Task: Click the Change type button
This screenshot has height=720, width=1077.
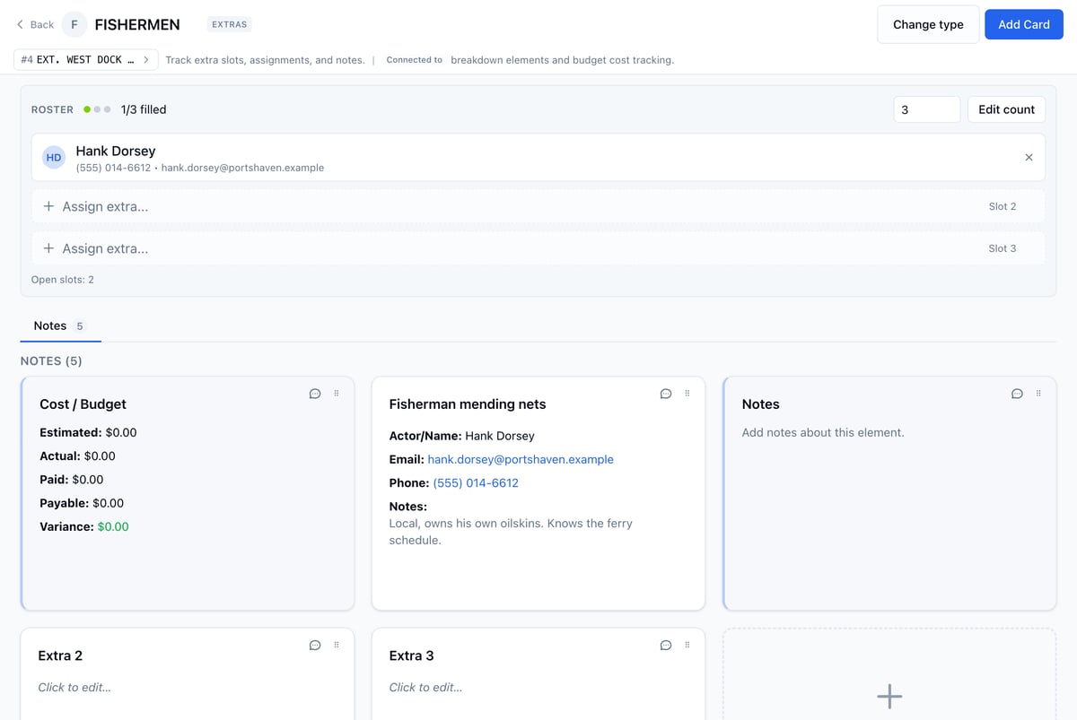Action: pos(928,24)
